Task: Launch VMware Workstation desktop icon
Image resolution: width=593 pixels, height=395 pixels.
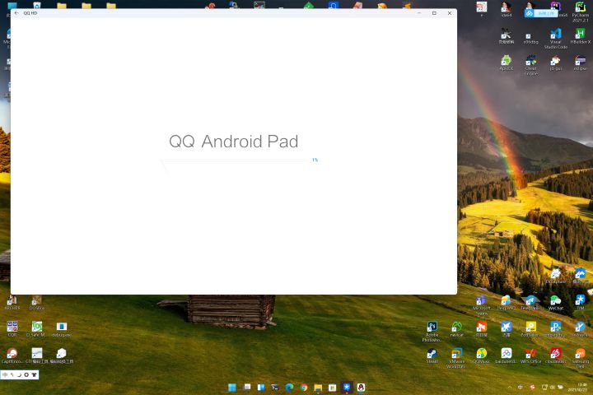Action: click(x=456, y=354)
